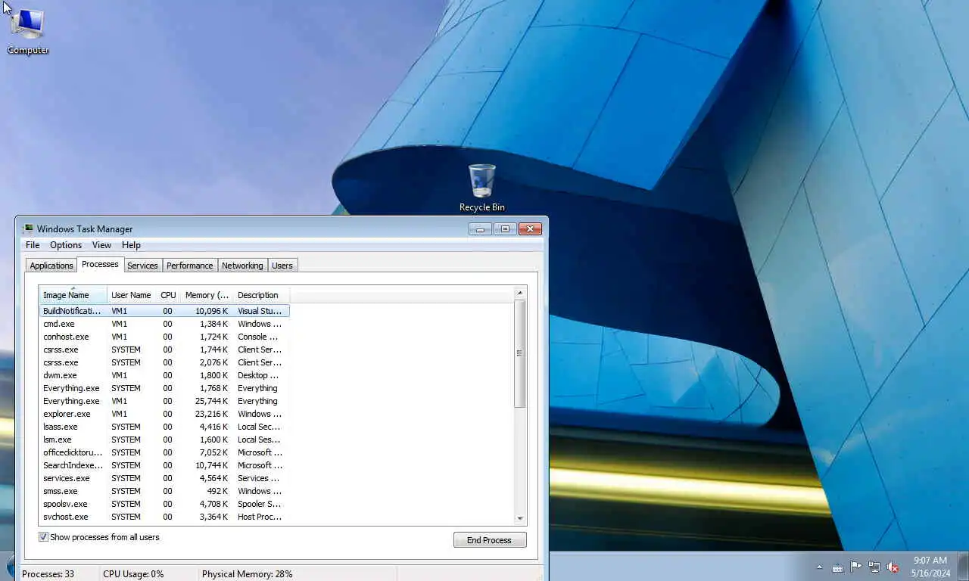Select the SearchIndexe... process row
Screen dimensions: 969x581
tap(164, 465)
